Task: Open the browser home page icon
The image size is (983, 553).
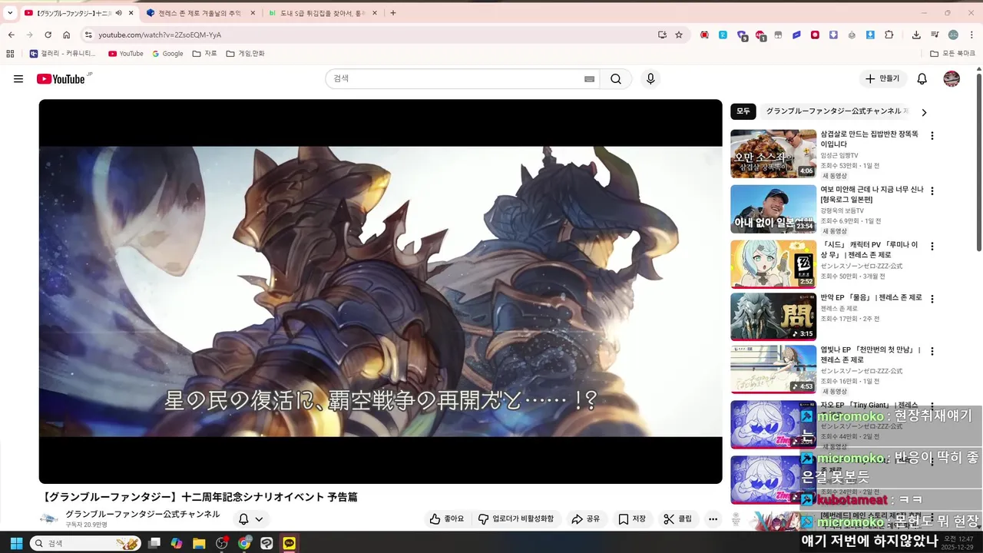Action: tap(67, 35)
